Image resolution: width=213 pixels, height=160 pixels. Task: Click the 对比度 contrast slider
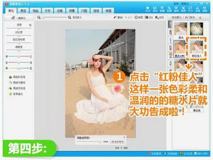point(19,35)
